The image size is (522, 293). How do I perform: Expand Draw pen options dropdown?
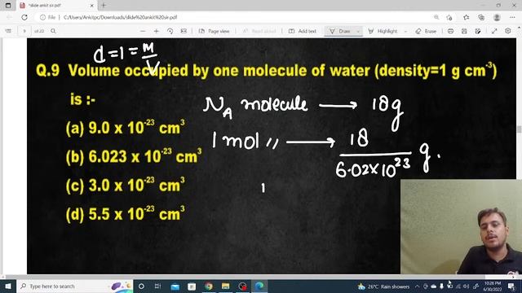click(358, 31)
